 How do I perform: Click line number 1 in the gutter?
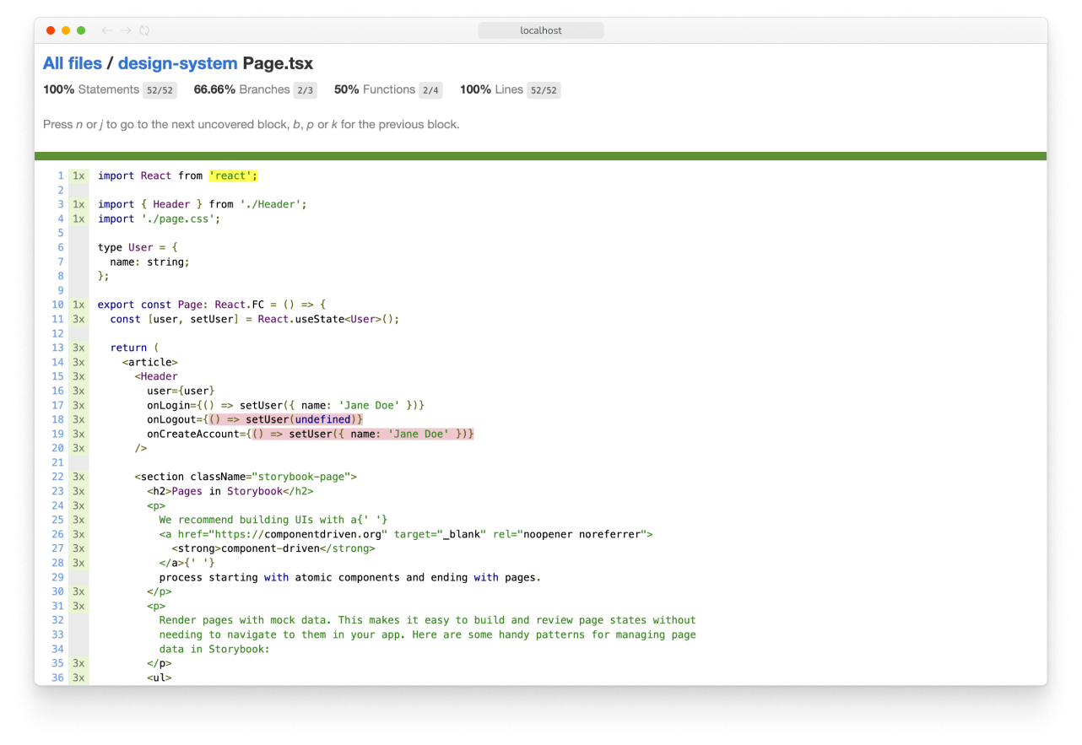click(60, 175)
